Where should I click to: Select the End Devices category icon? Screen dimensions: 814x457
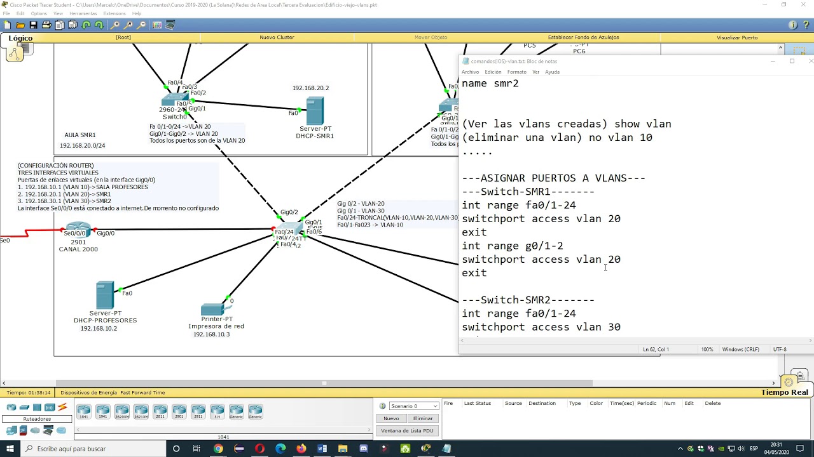coord(11,430)
